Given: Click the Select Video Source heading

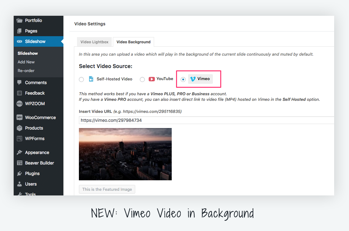Looking at the screenshot, I should point(106,66).
